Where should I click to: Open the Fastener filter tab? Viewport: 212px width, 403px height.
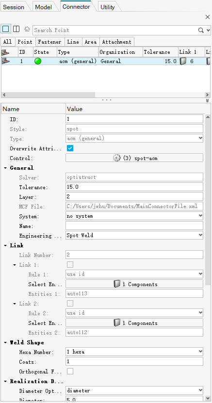[x=49, y=42]
